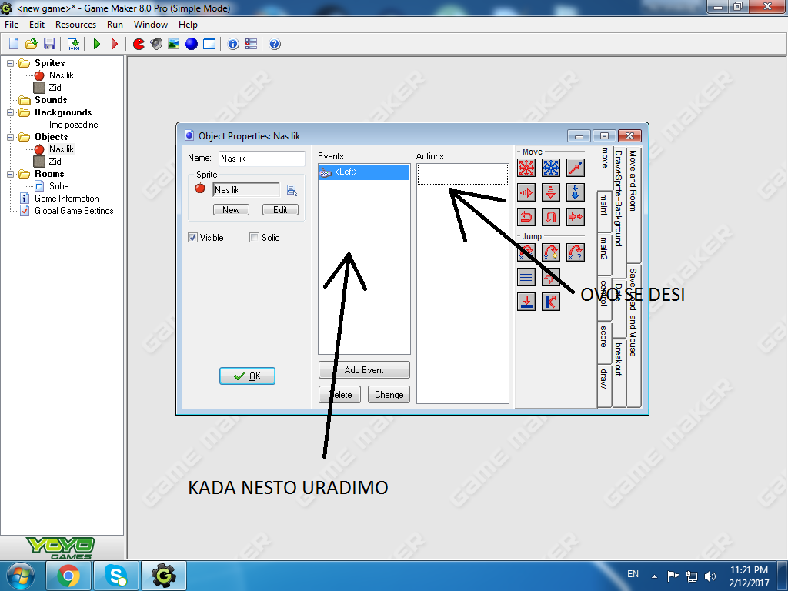Click the Change event button
Viewport: 788px width, 591px height.
389,395
